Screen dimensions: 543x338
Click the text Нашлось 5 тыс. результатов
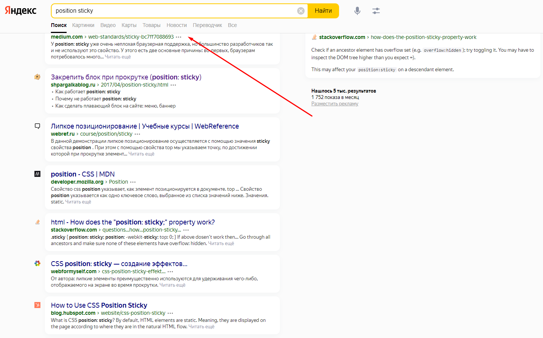pyautogui.click(x=344, y=91)
